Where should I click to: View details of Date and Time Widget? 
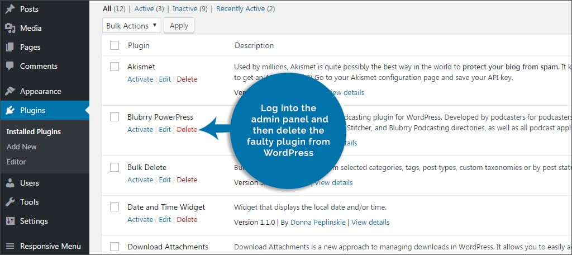click(x=370, y=222)
